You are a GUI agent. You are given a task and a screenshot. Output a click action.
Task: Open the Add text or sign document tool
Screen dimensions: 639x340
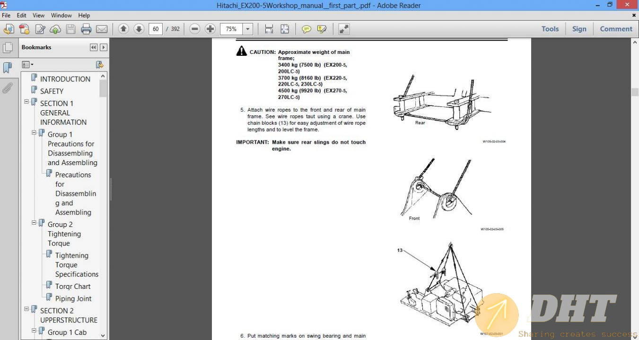40,29
